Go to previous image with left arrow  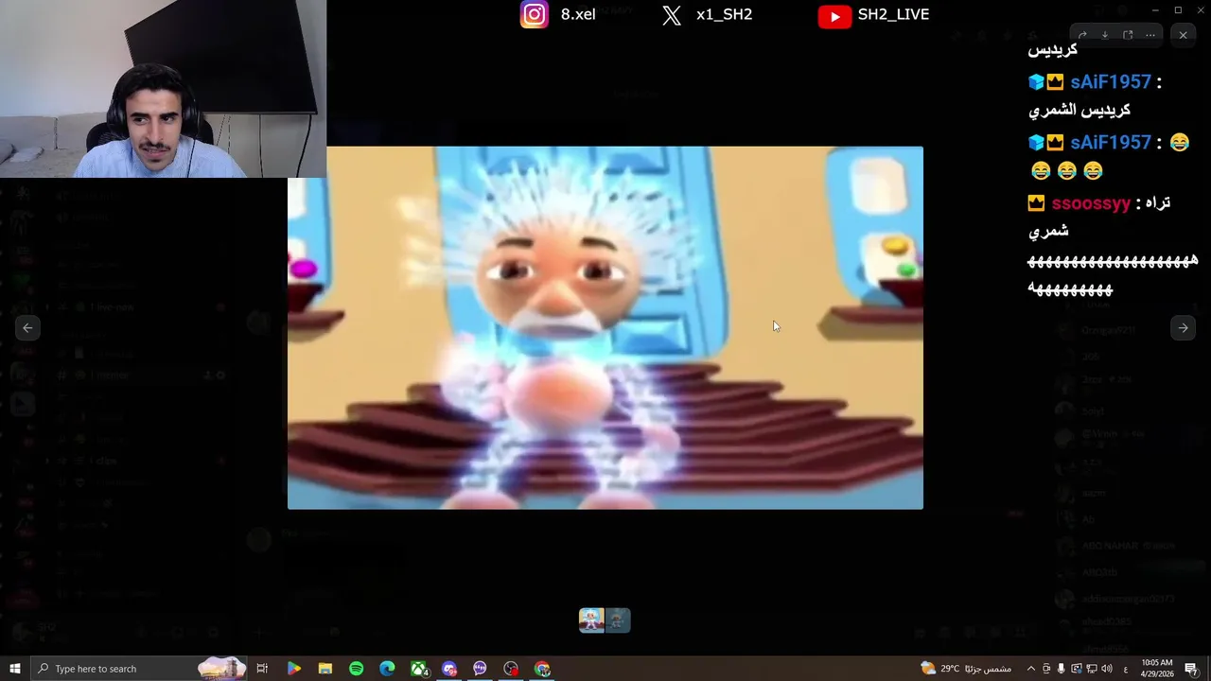[27, 327]
